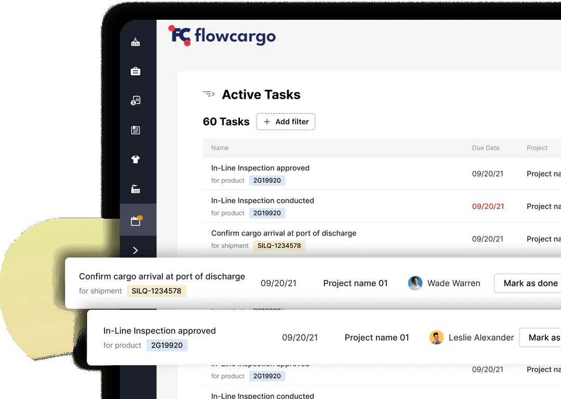The height and width of the screenshot is (399, 561).
Task: Expand the sidebar with the chevron arrow
Action: point(136,250)
